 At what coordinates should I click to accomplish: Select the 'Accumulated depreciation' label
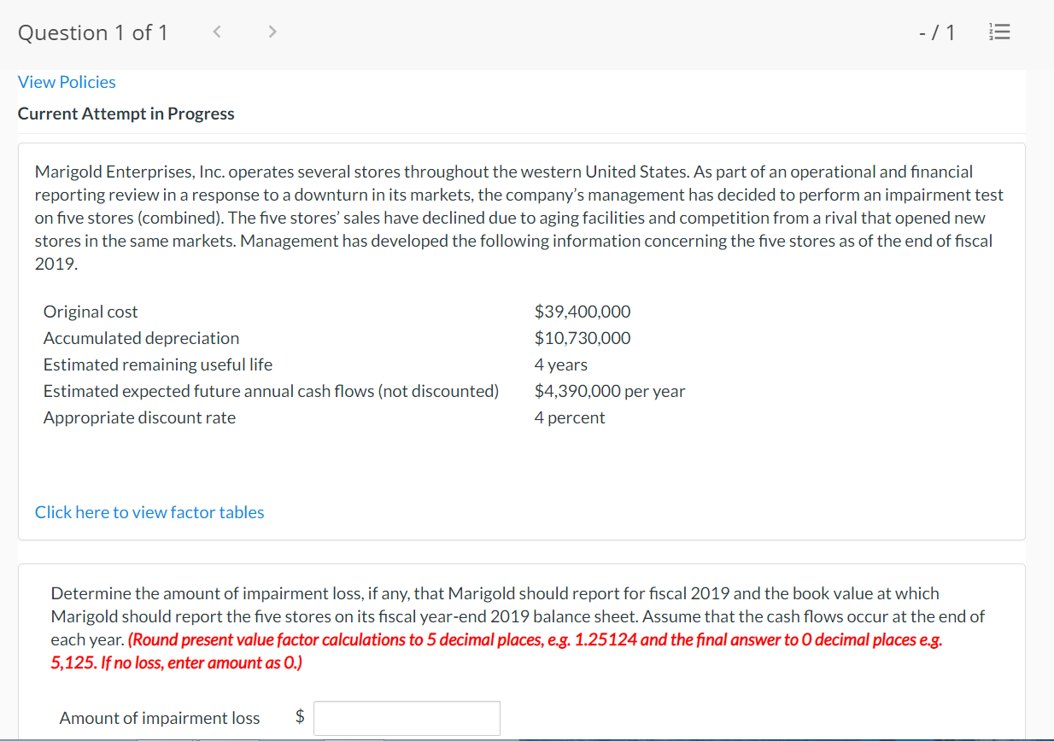coord(142,338)
